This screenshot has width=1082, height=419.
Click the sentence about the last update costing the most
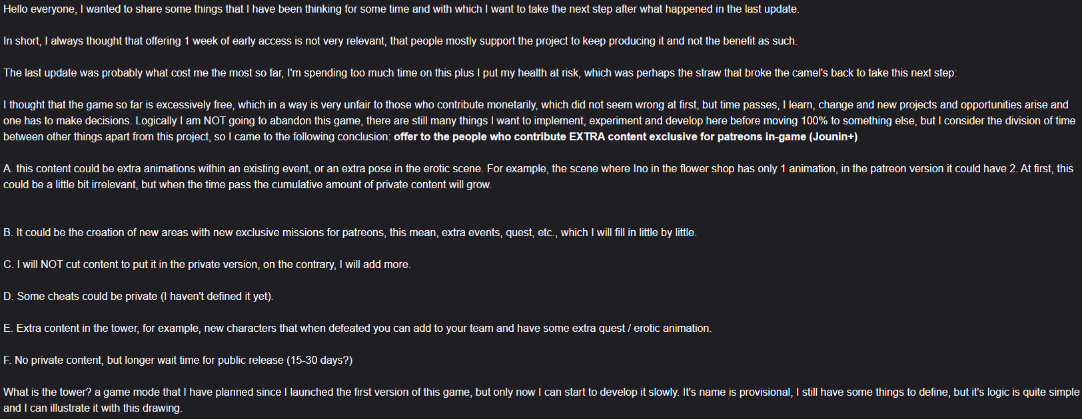(480, 73)
